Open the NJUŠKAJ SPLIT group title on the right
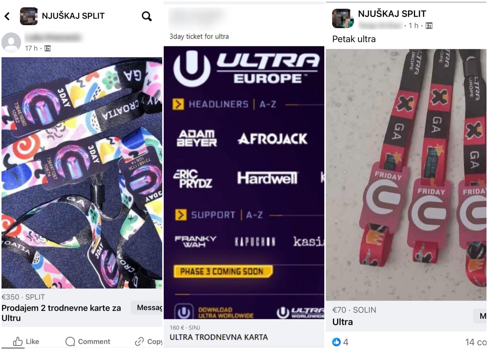The height and width of the screenshot is (351, 488). coord(392,14)
